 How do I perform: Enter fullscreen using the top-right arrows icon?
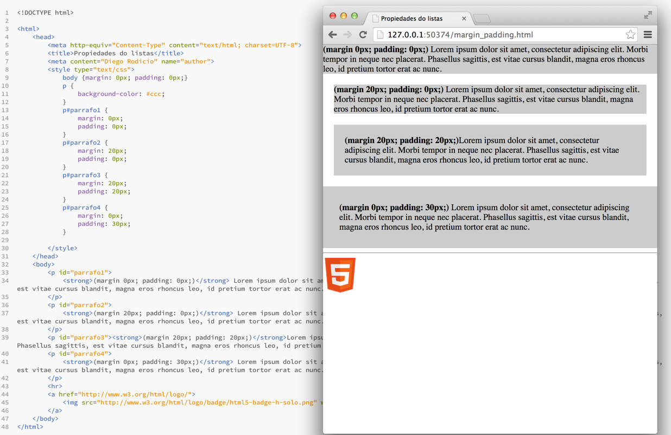(648, 15)
